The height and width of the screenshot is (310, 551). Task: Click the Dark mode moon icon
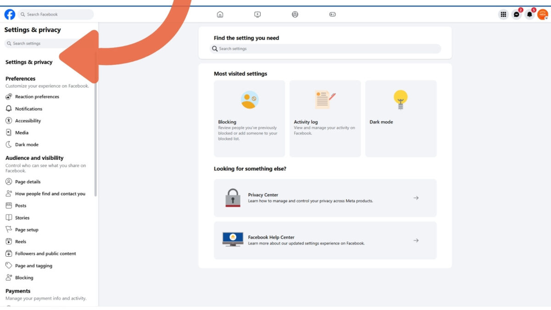(x=9, y=145)
